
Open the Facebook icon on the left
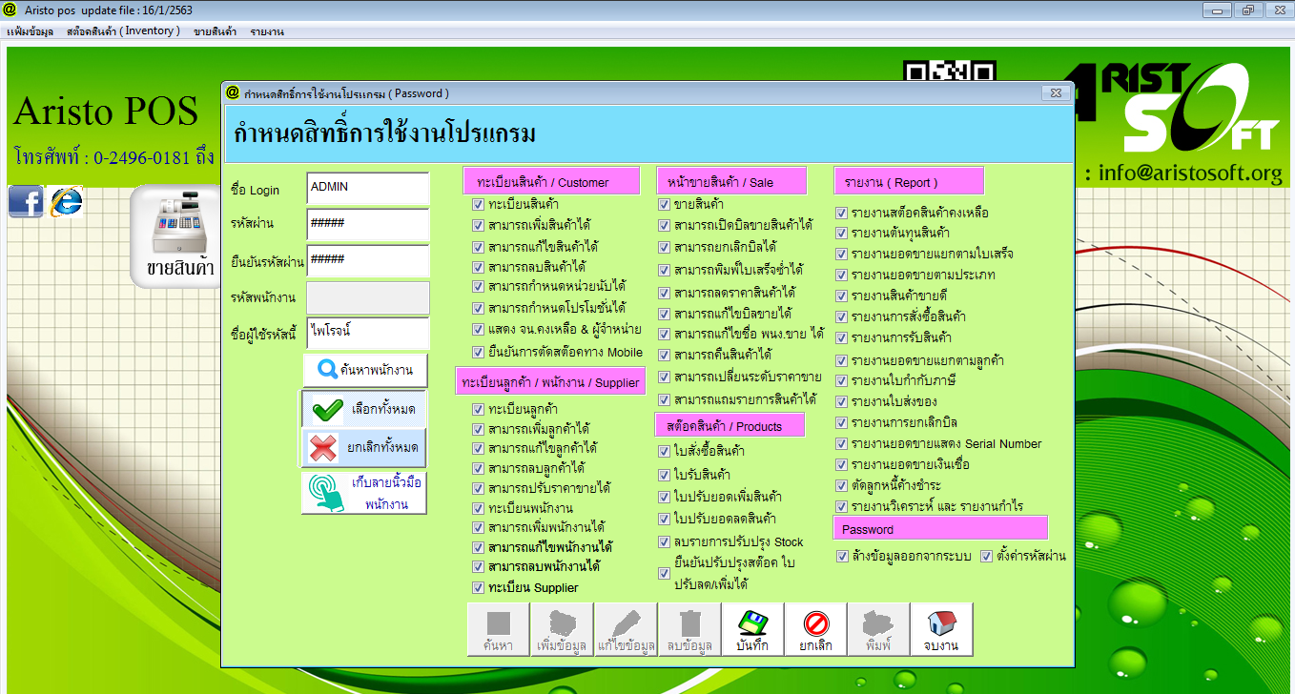[26, 201]
